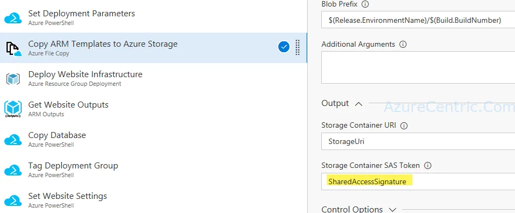The image size is (515, 213).
Task: Click the ARM Outputs icon for Get Website Outputs
Action: [x=13, y=109]
